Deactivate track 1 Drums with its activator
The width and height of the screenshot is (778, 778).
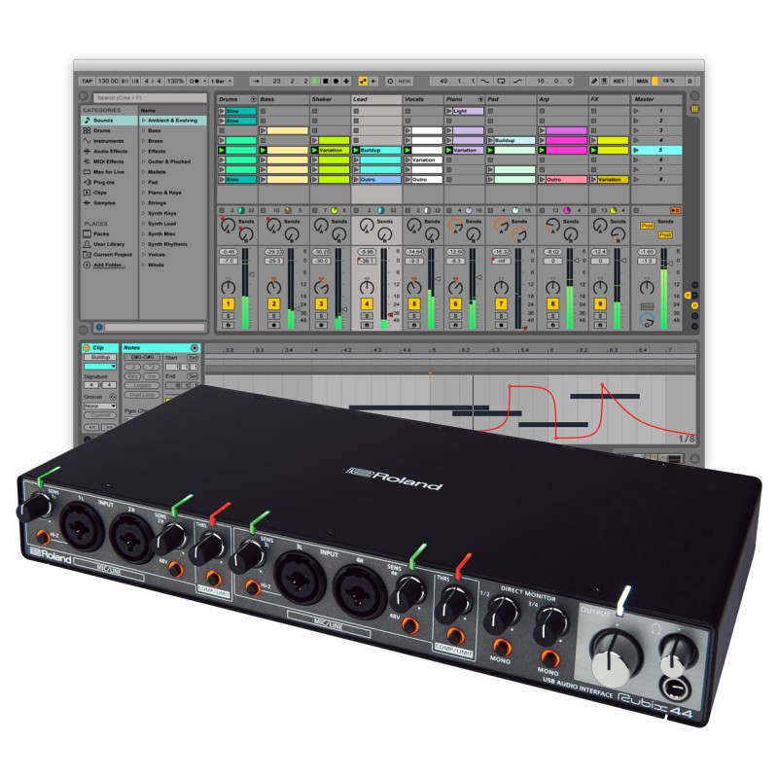pyautogui.click(x=229, y=303)
